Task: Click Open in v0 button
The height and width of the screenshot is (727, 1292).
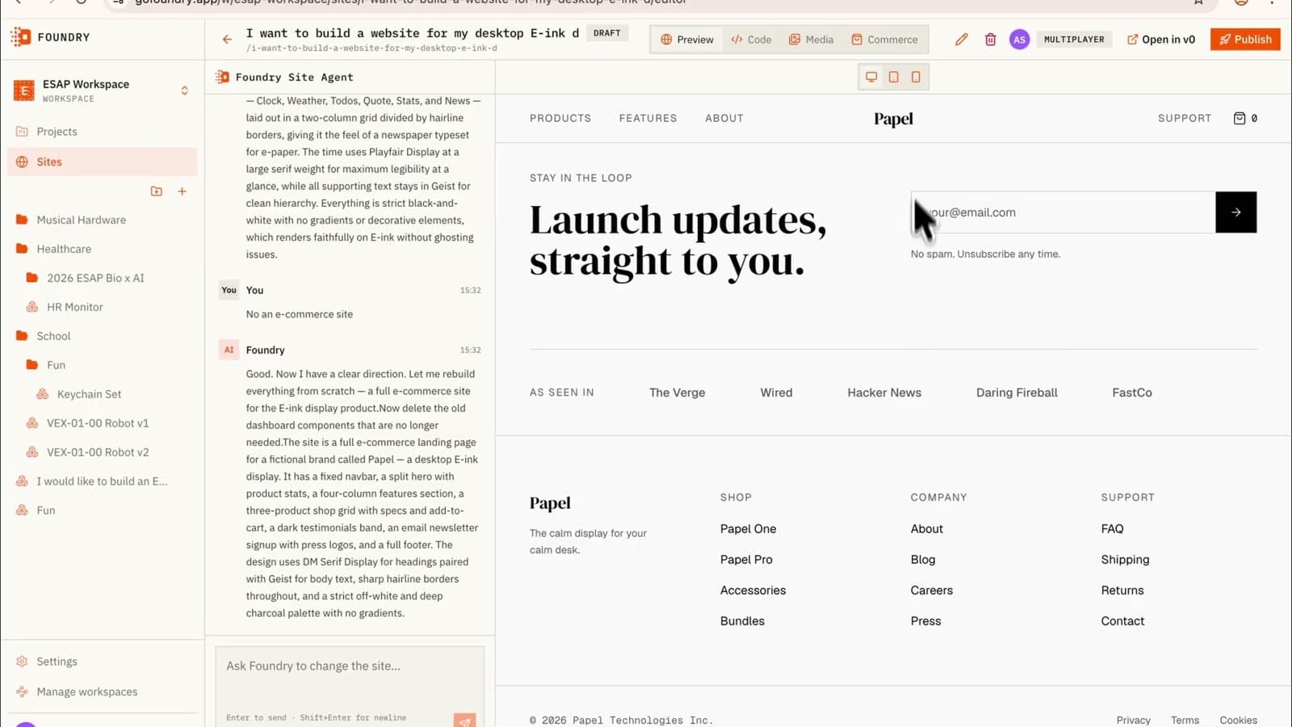Action: (1160, 39)
